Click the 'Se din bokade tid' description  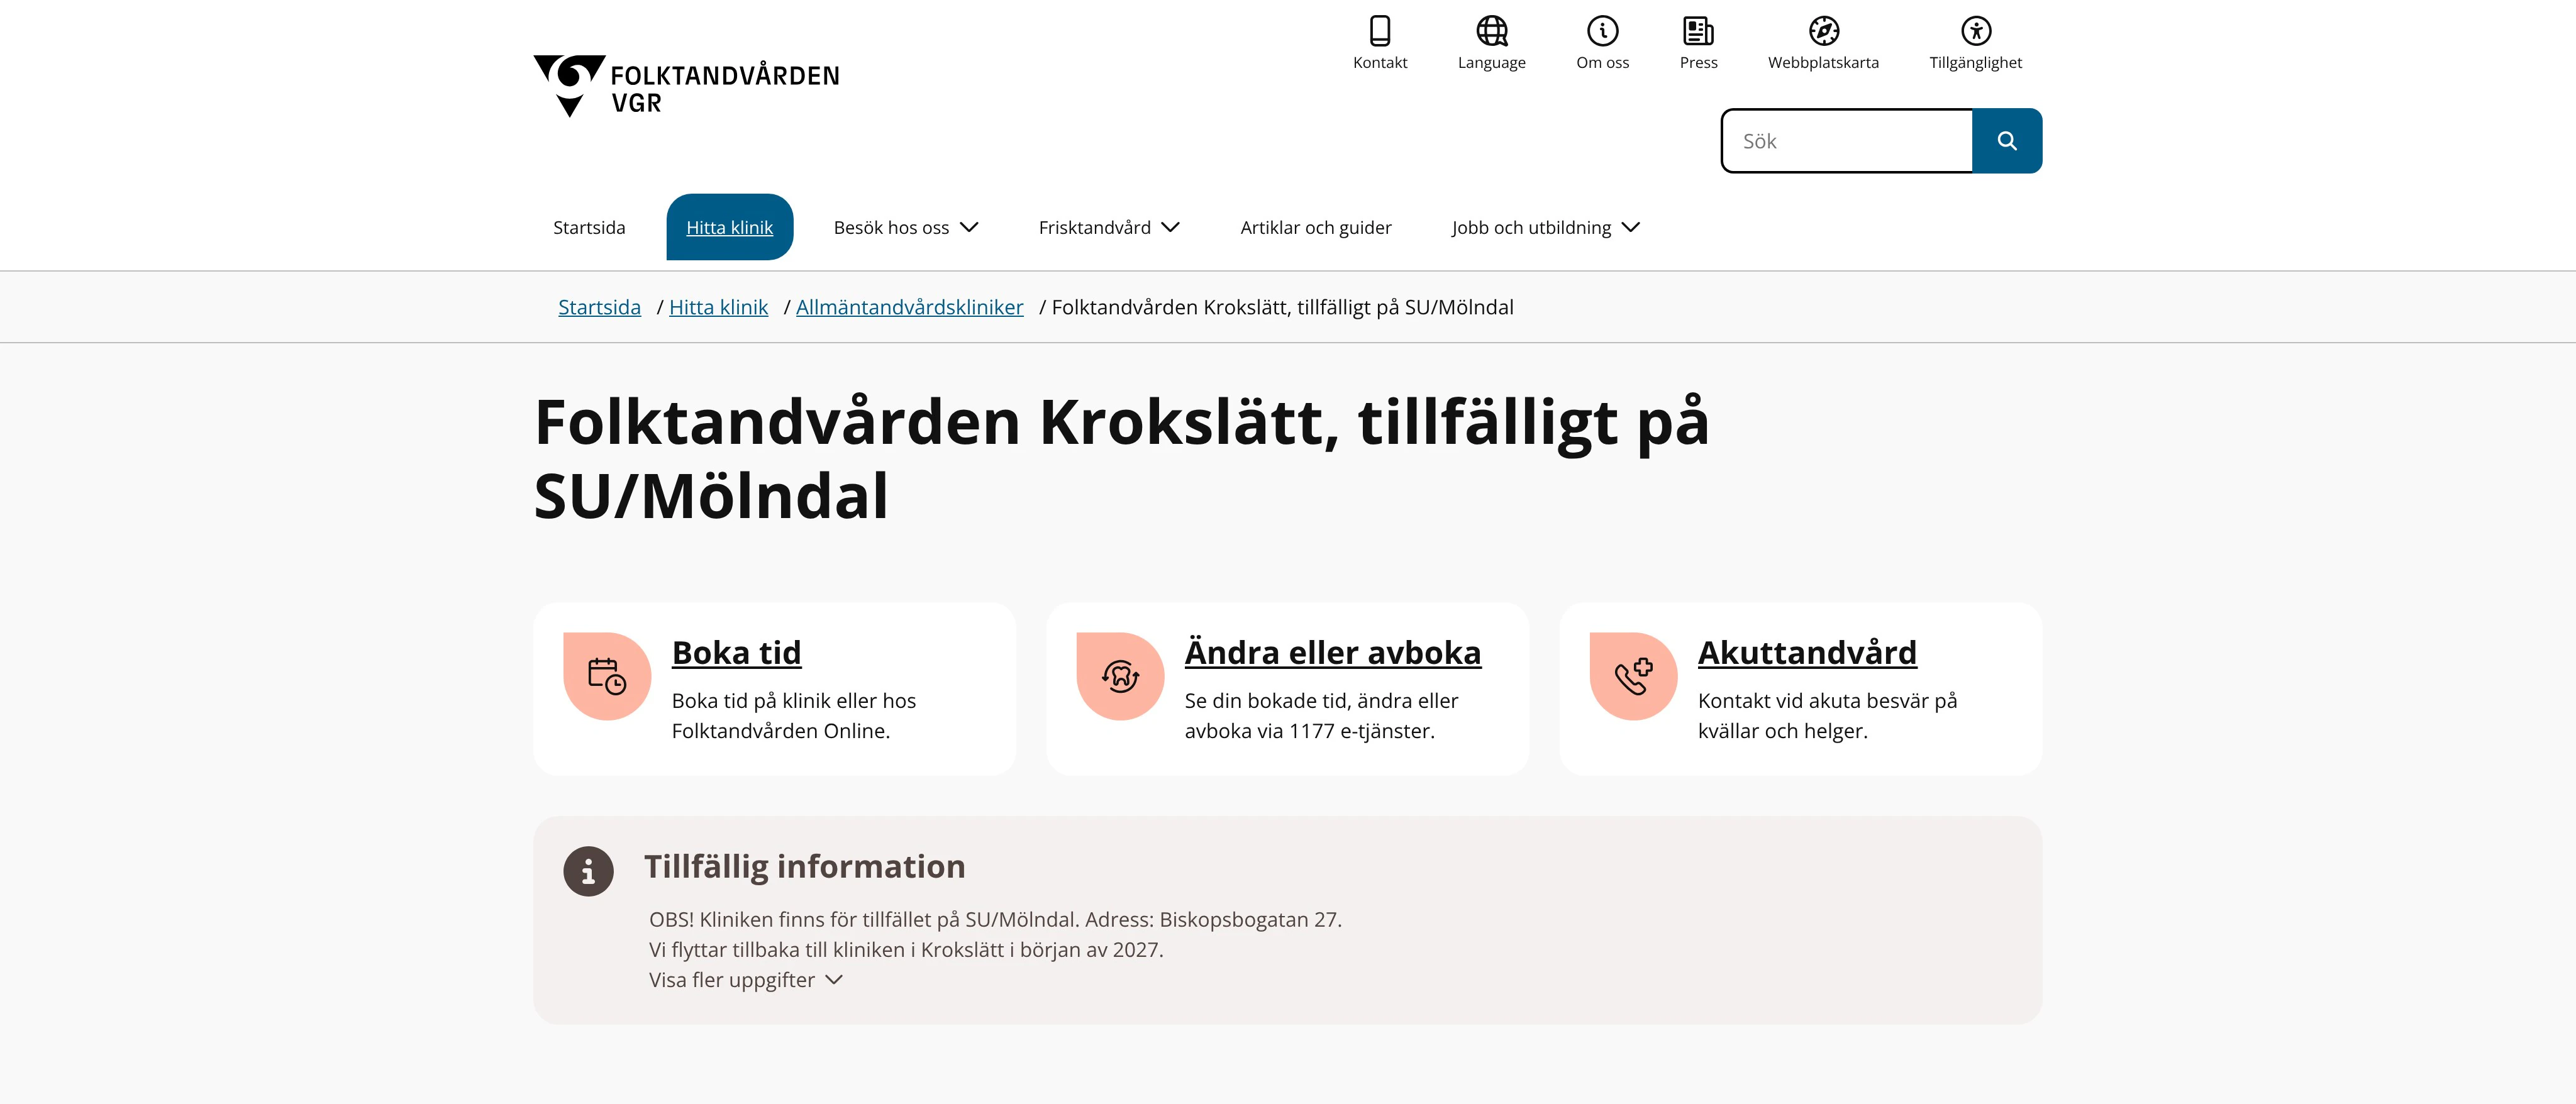click(1321, 715)
